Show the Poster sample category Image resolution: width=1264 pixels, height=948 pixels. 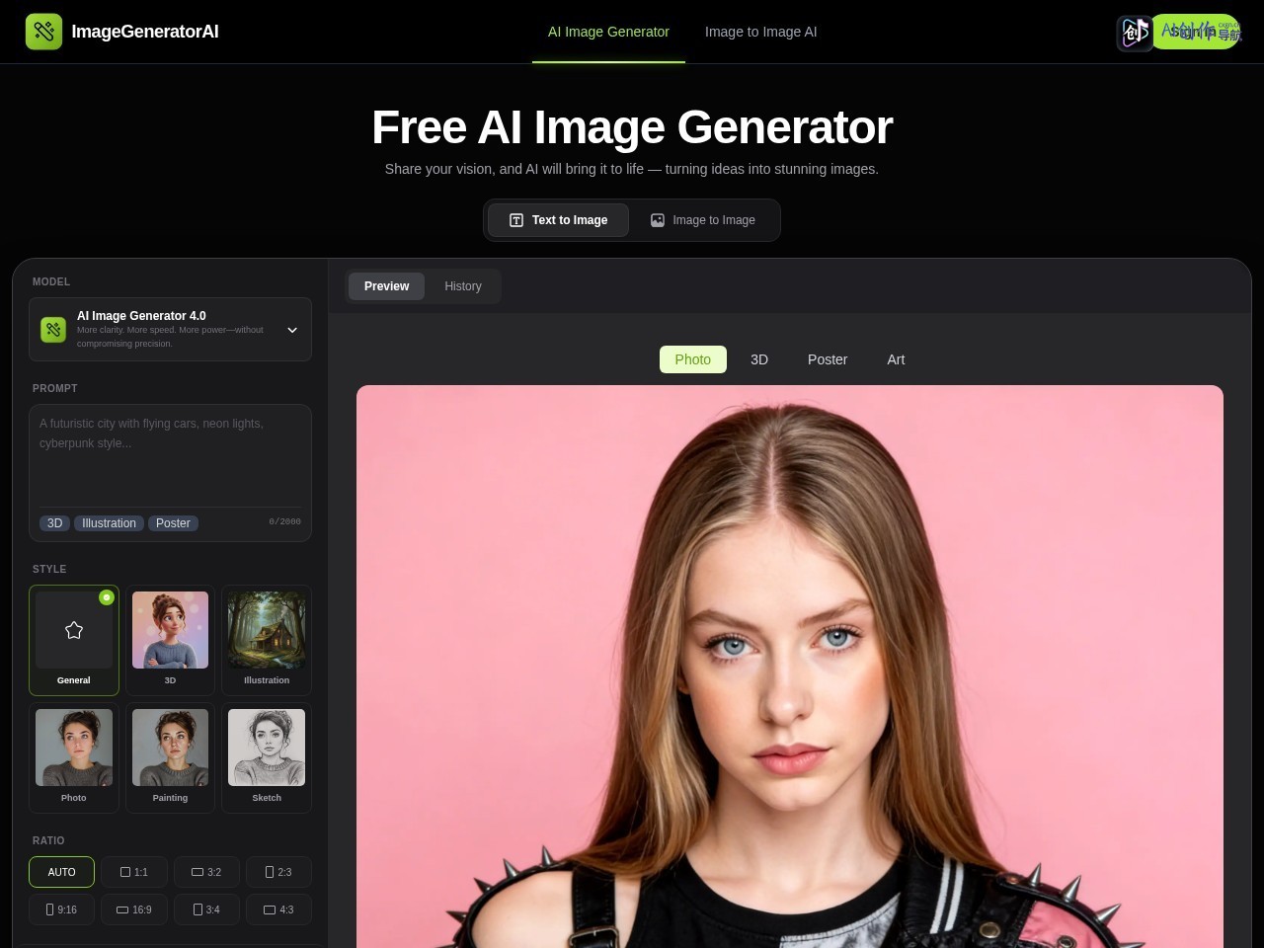click(x=828, y=359)
